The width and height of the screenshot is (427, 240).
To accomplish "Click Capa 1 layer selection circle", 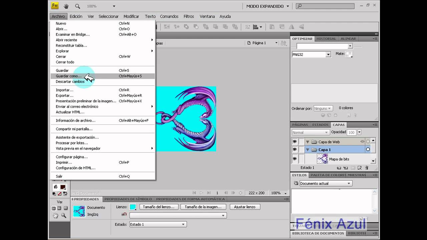I will click(x=368, y=149).
